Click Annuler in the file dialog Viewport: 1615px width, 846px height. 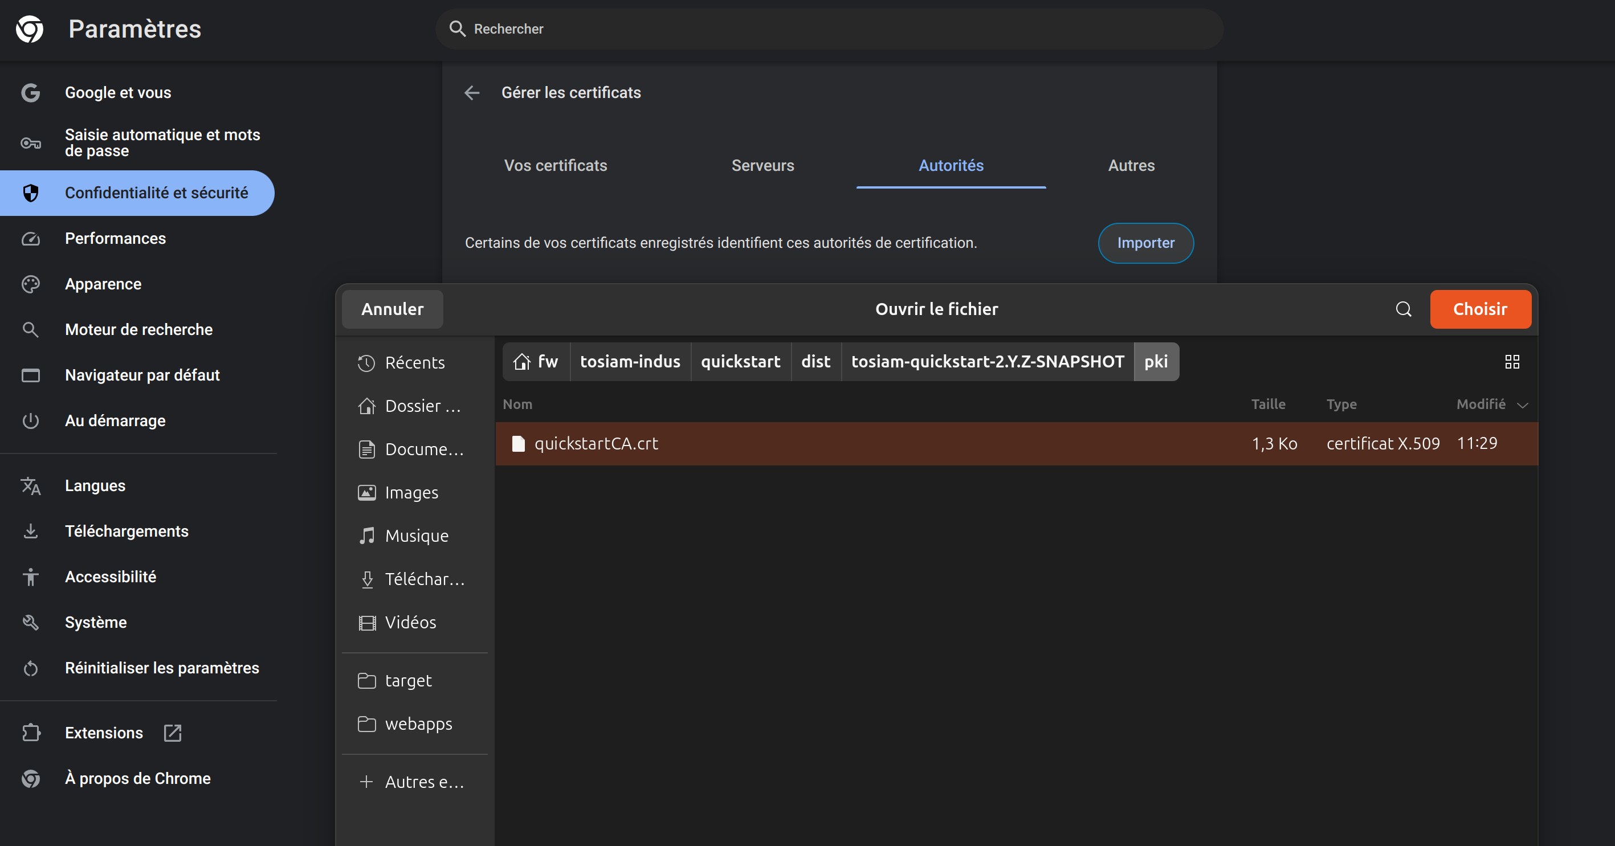pyautogui.click(x=393, y=309)
